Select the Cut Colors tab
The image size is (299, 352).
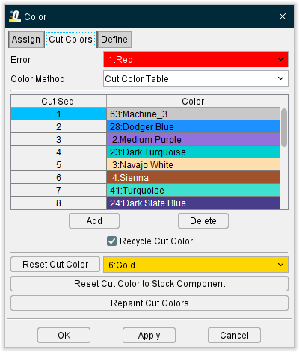tap(70, 40)
